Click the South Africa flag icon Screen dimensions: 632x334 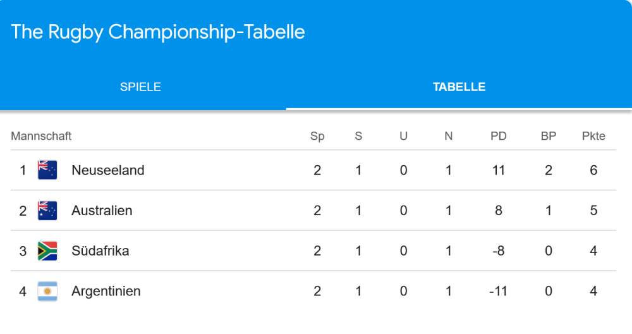(47, 251)
